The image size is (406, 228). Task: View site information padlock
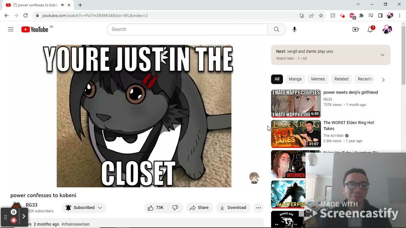click(x=37, y=16)
